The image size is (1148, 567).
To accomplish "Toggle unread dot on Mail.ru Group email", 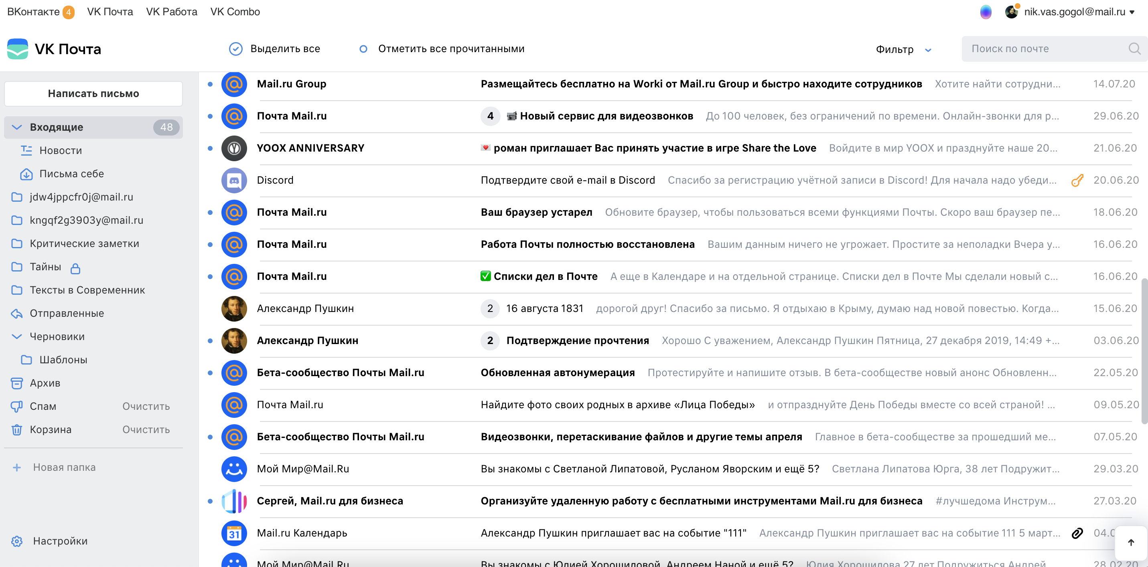I will [x=210, y=84].
